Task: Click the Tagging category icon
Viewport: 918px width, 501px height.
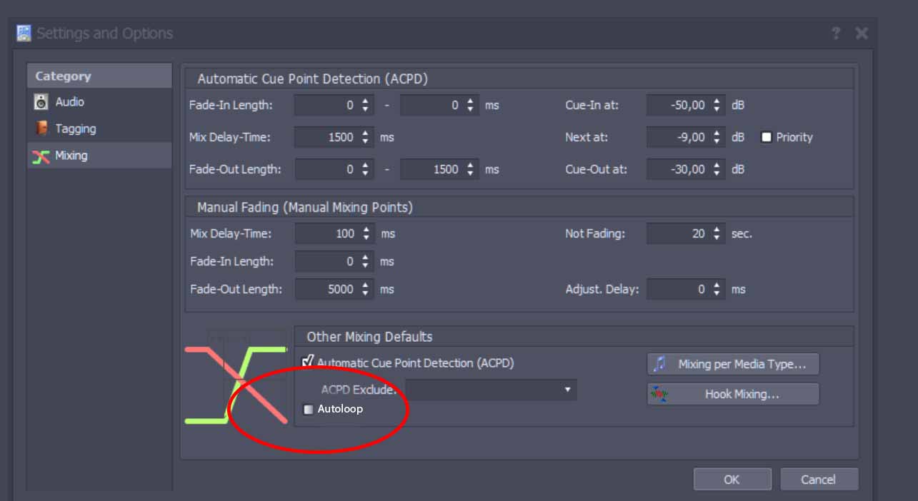Action: coord(41,129)
